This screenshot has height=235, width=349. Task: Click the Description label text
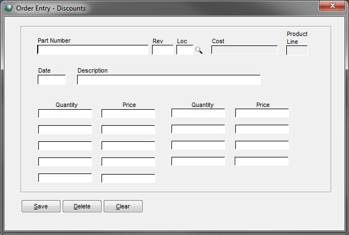click(x=93, y=70)
